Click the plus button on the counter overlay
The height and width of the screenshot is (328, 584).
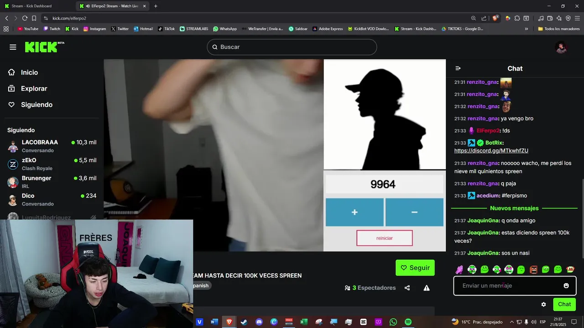(x=355, y=212)
